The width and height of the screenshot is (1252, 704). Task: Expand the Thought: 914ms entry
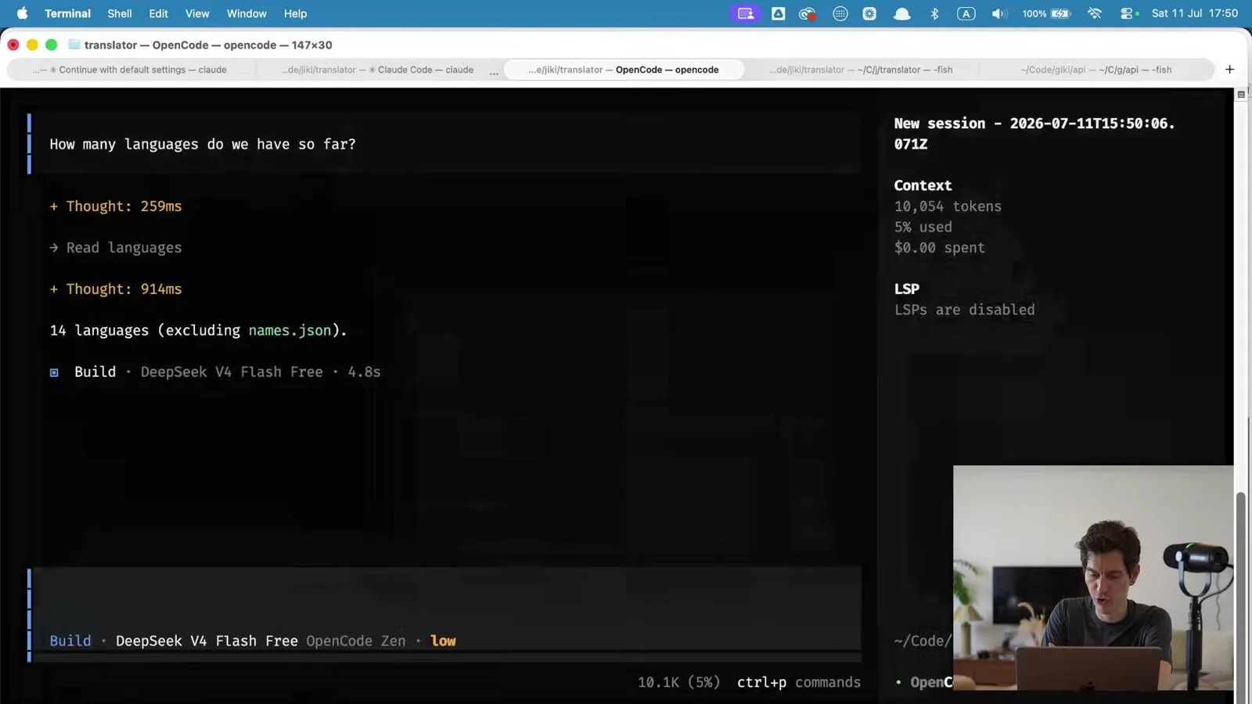[x=116, y=289]
